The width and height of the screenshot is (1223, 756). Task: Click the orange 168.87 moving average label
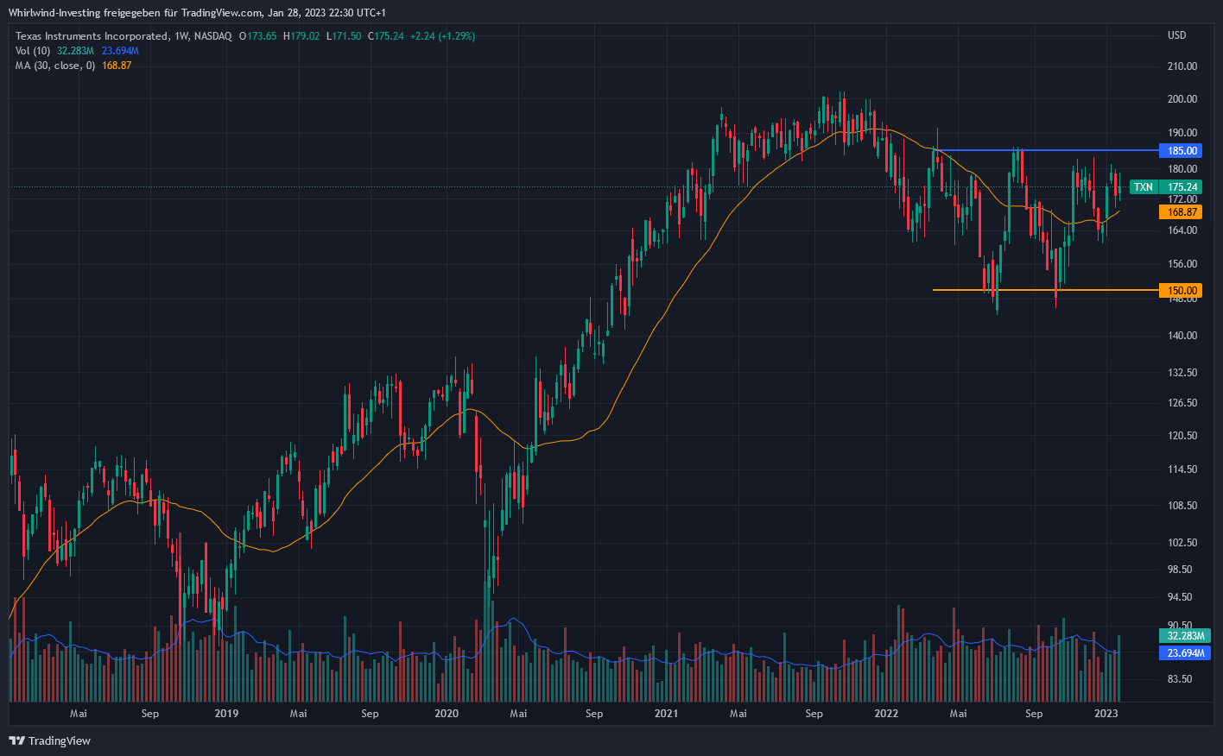pyautogui.click(x=1182, y=211)
